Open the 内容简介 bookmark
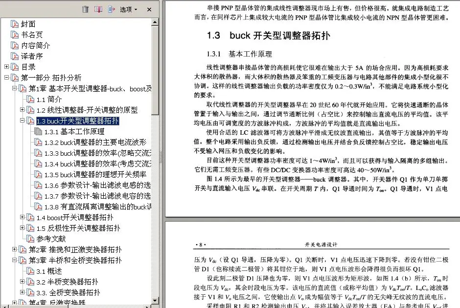Viewport: 460px width, 308px height. click(36, 45)
